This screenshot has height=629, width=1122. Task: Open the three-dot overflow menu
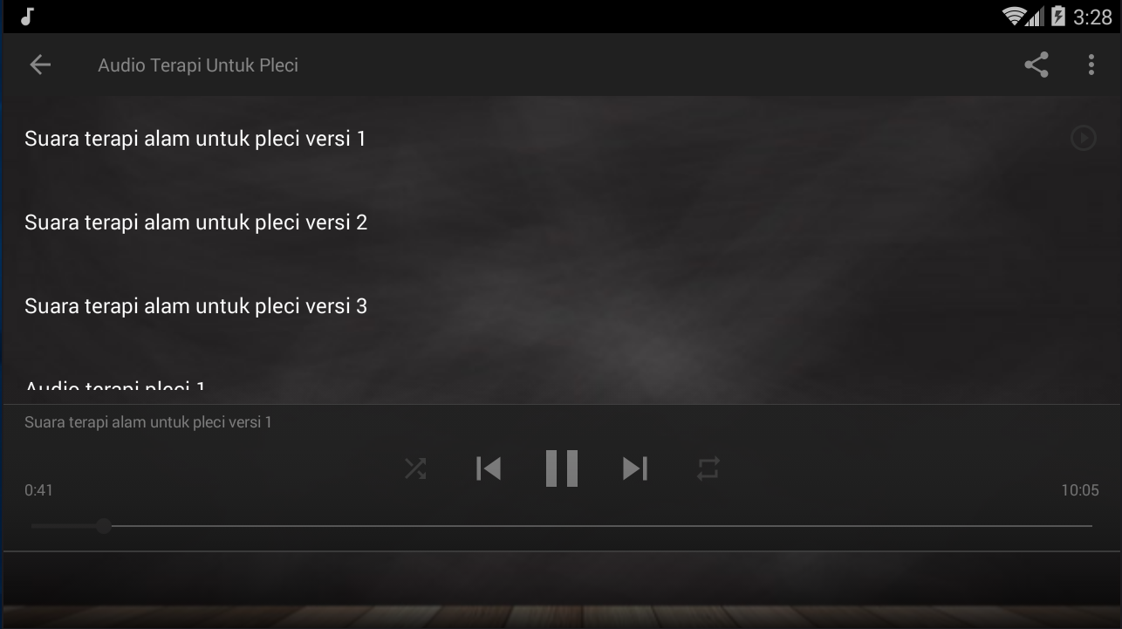click(1091, 65)
